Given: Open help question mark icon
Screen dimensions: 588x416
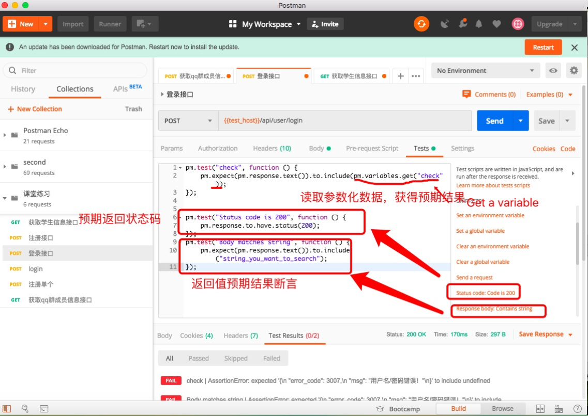Looking at the screenshot, I should click(578, 409).
